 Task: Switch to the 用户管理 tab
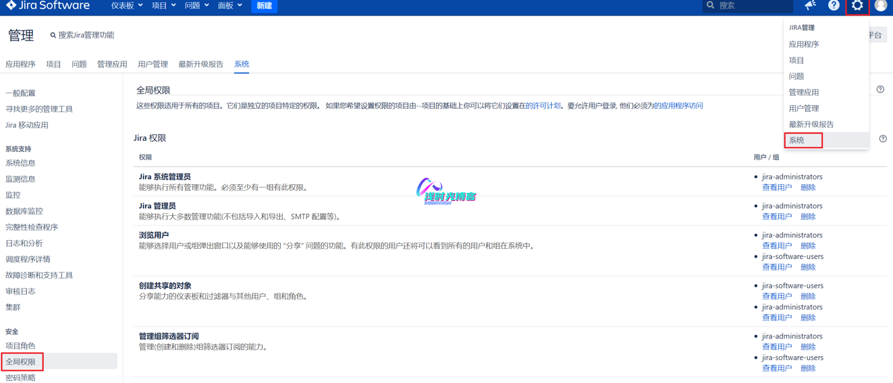153,64
